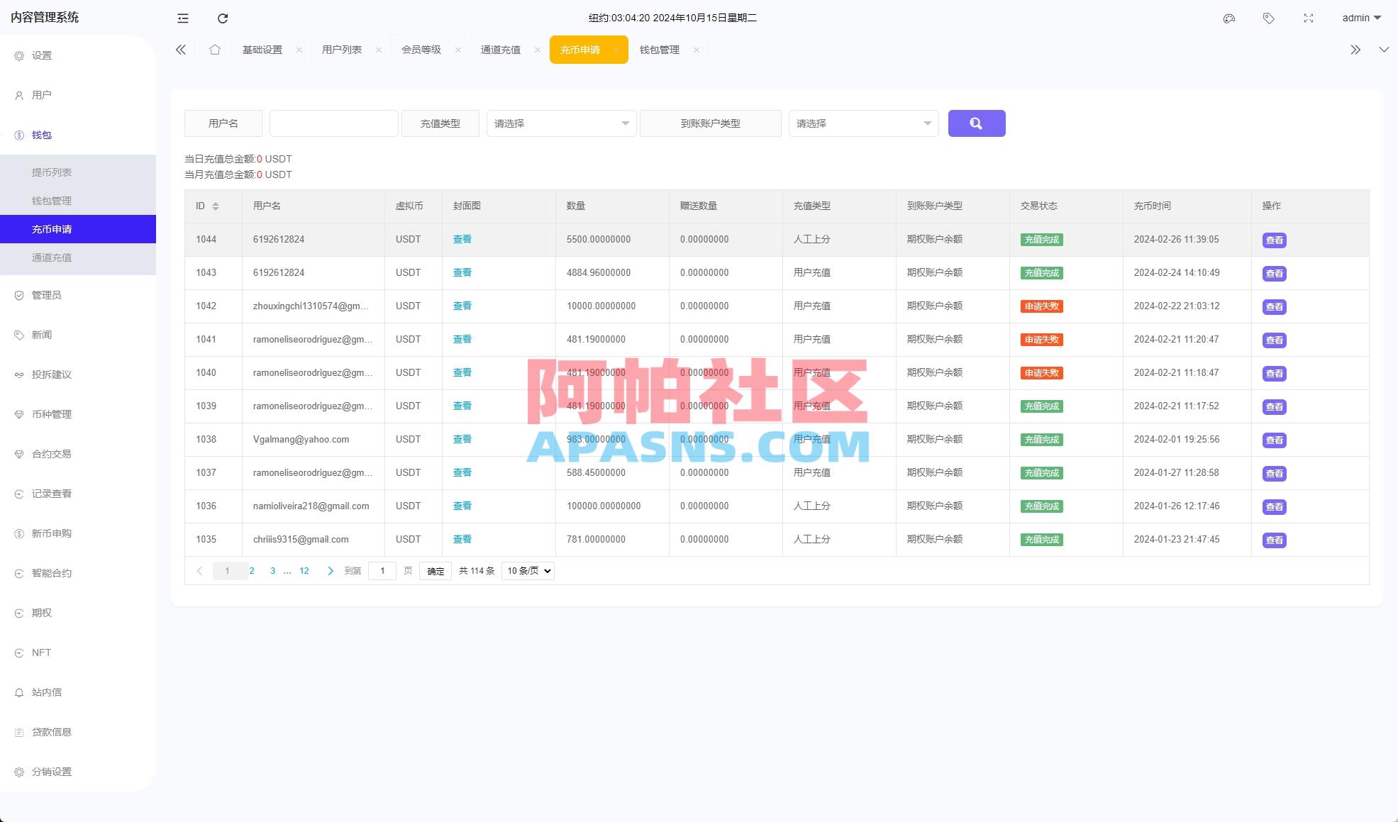Viewport: 1398px width, 822px height.
Task: Open the theme palette icon
Action: tap(1229, 18)
